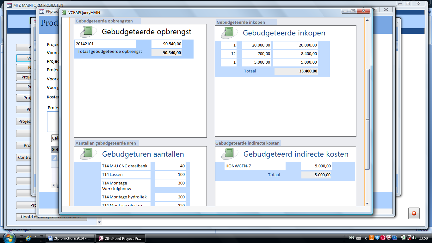Click the hours value 300
Image resolution: width=432 pixels, height=243 pixels.
(170, 183)
